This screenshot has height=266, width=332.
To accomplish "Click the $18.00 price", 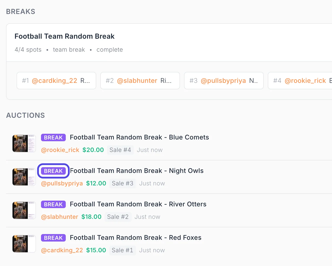I will point(91,217).
